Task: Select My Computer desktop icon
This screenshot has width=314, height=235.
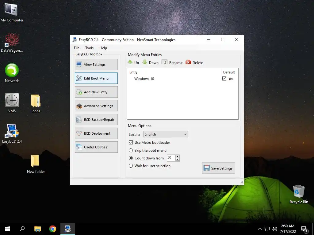Action: pos(12,13)
